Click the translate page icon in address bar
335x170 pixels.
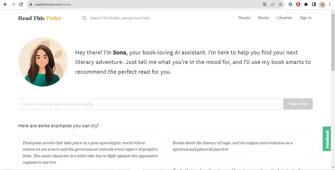click(x=265, y=4)
